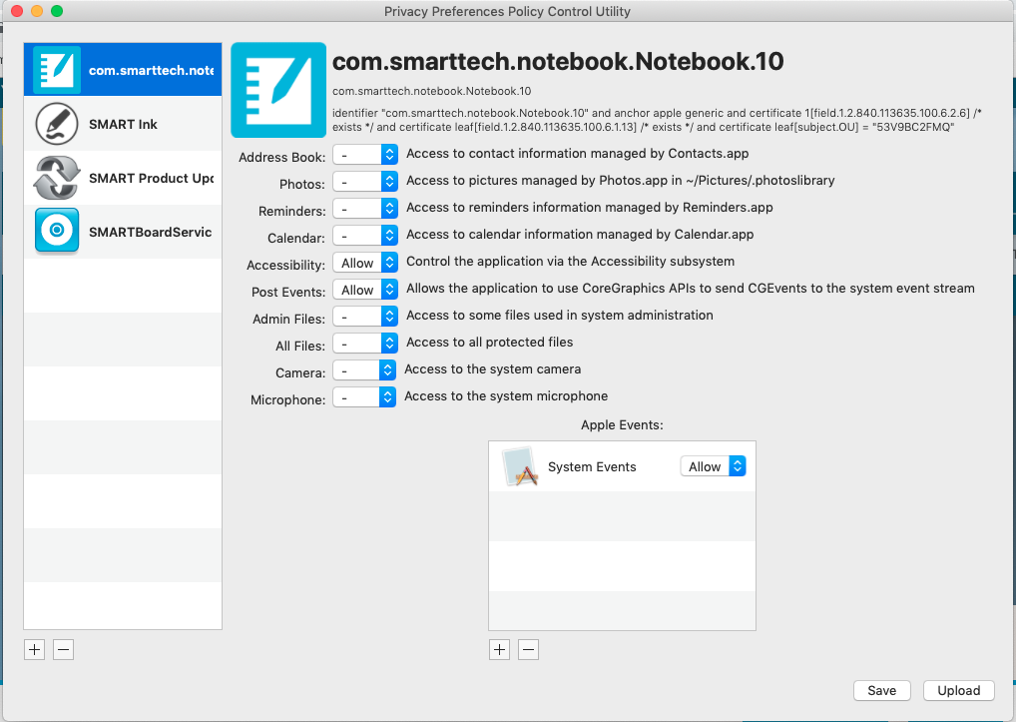This screenshot has width=1016, height=722.
Task: Click the minus button to remove selected app
Action: pos(63,649)
